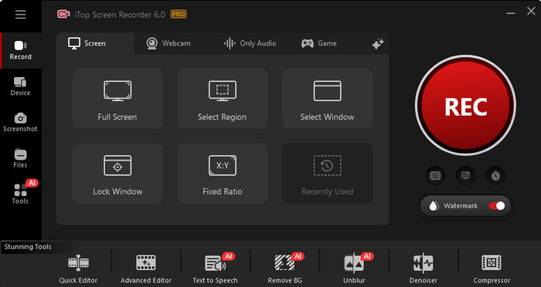This screenshot has width=541, height=287.
Task: Click the screen annotation icon under REC
Action: coord(465,176)
